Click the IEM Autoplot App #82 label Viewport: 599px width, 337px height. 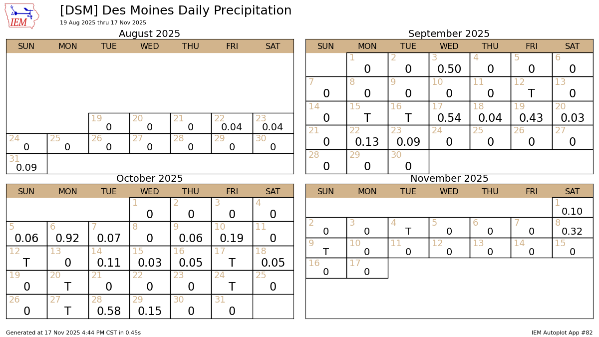point(562,333)
